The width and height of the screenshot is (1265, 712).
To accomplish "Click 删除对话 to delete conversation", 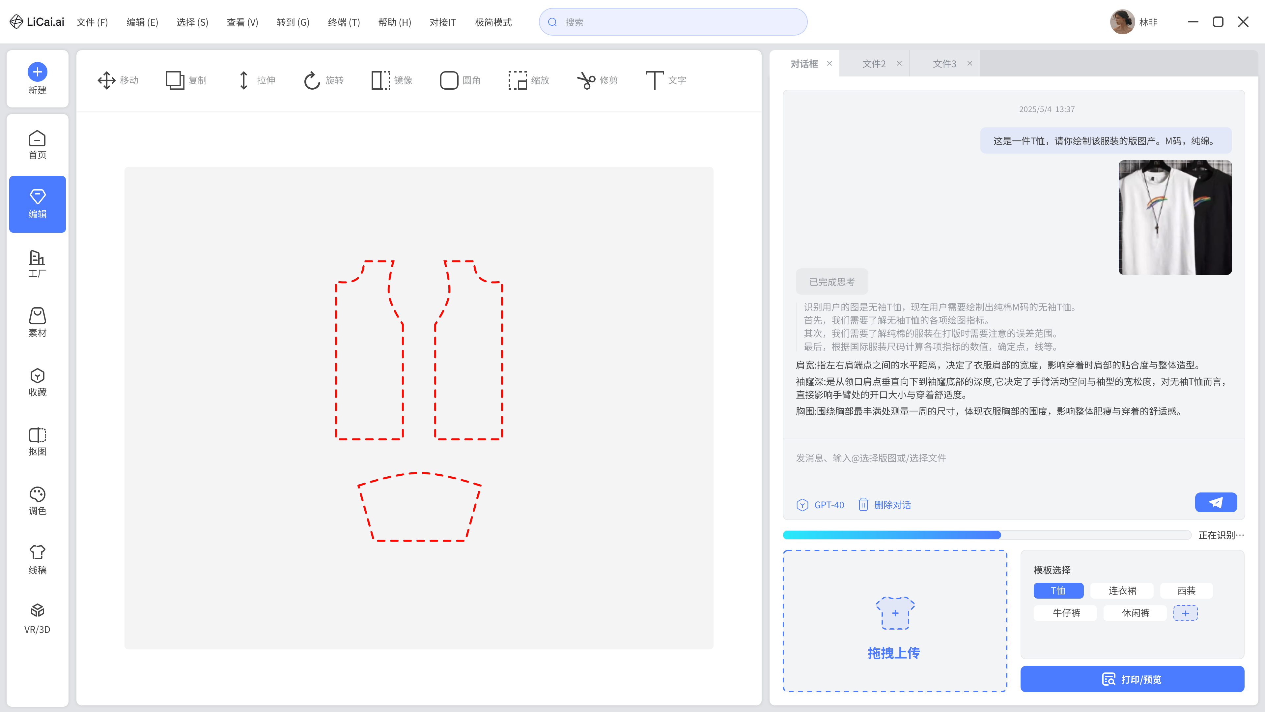I will 885,505.
